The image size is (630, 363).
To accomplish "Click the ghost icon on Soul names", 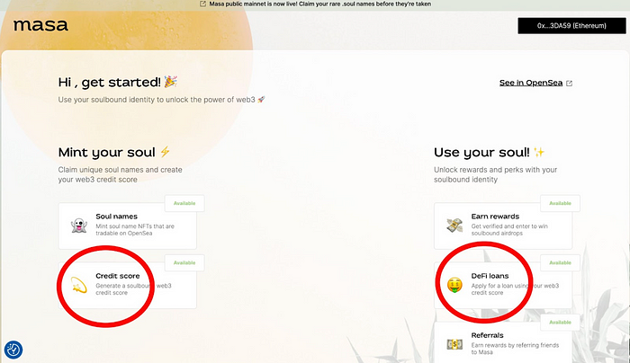I will (79, 226).
